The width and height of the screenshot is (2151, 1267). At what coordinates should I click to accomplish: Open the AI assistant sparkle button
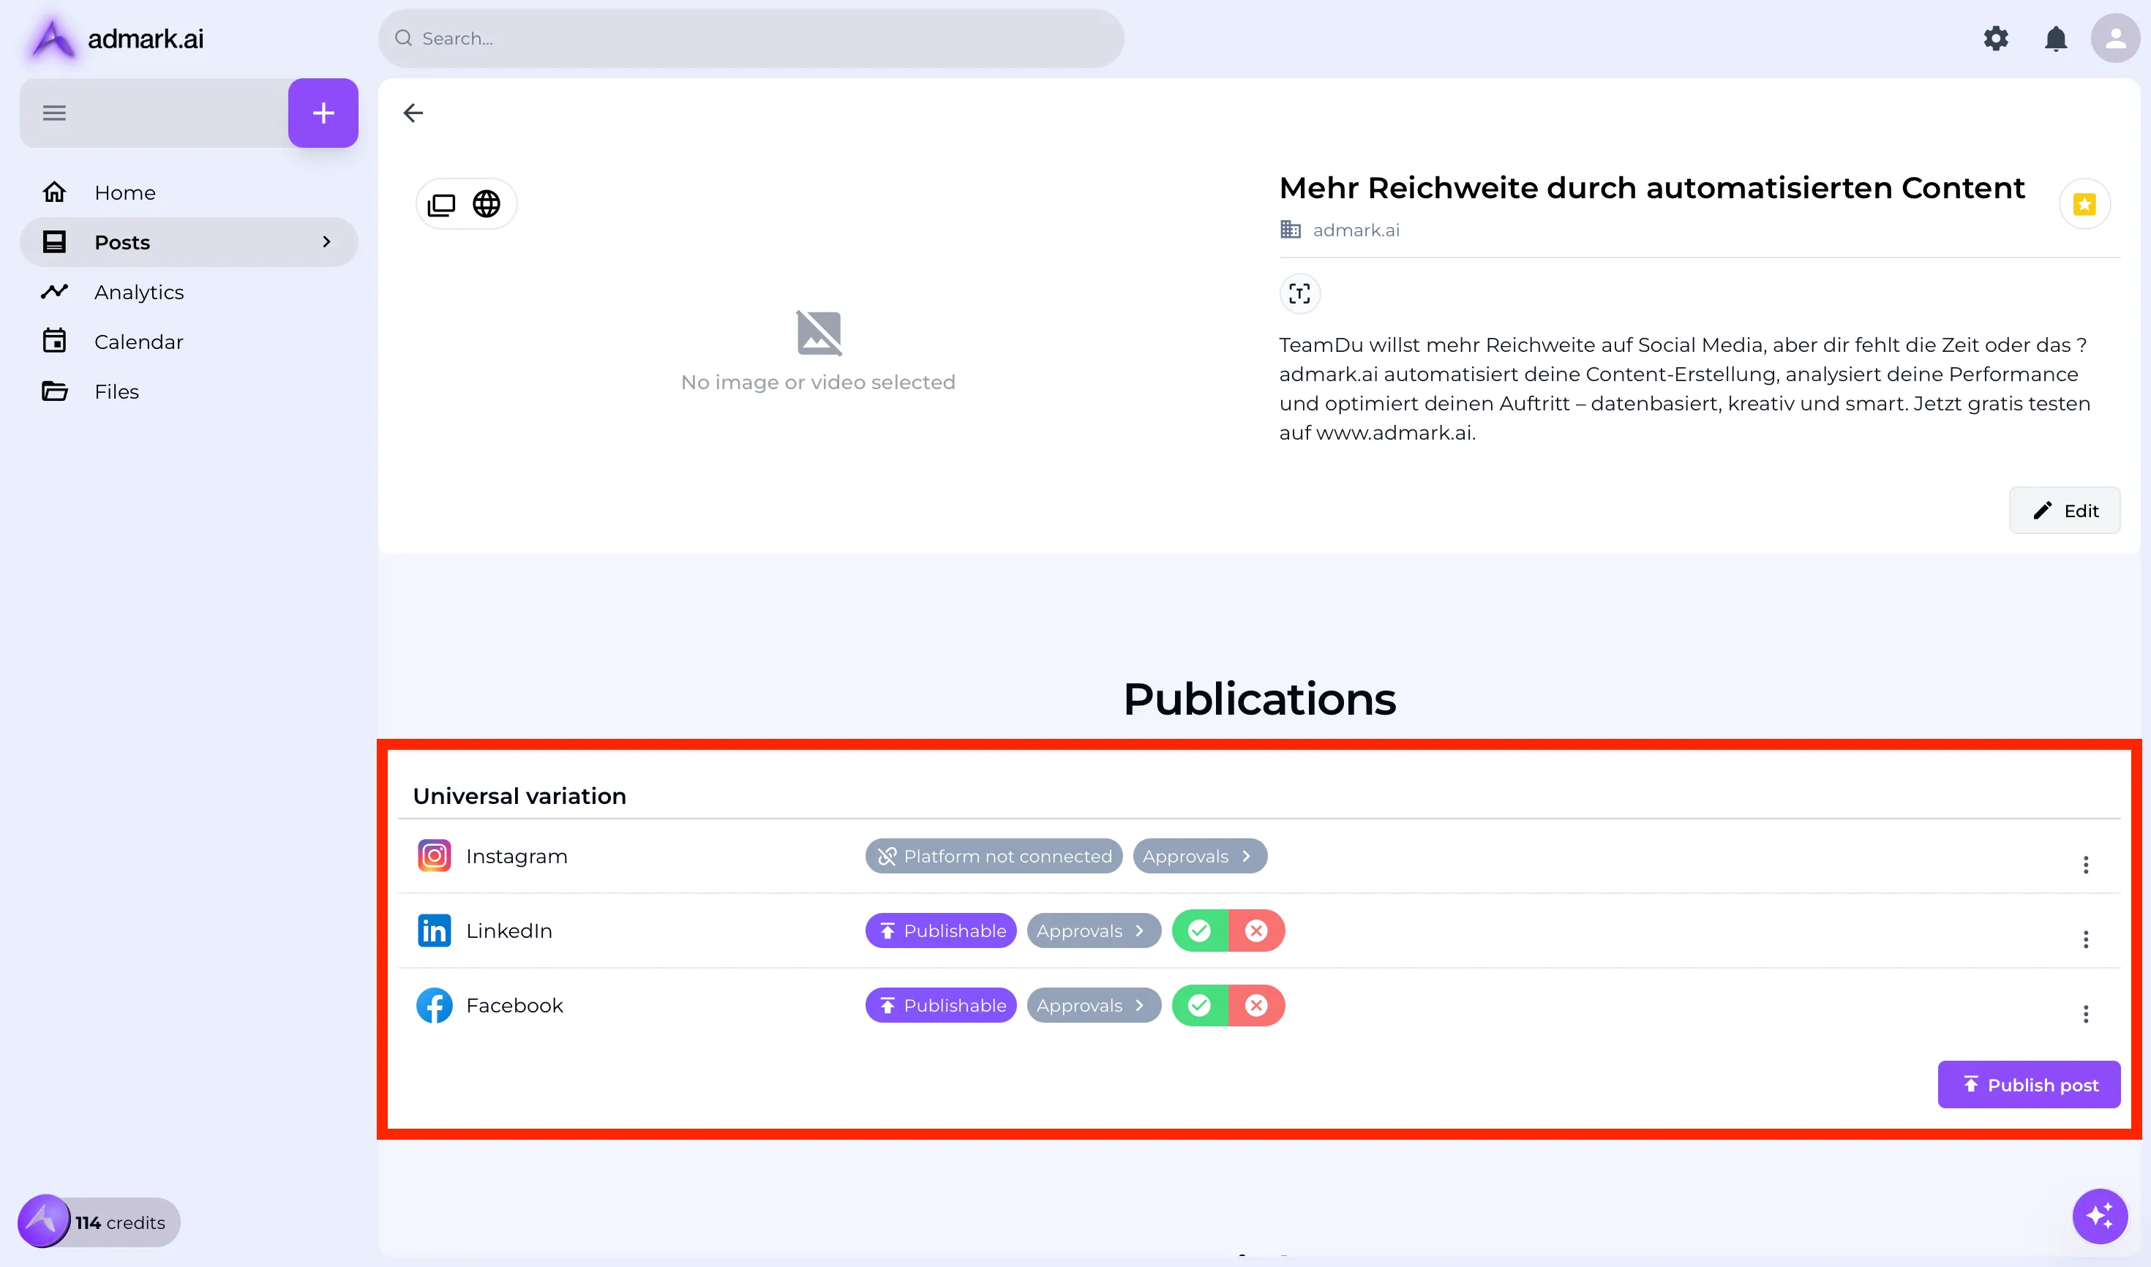coord(2100,1216)
